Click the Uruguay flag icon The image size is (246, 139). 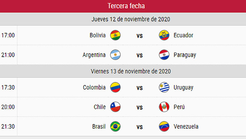click(x=164, y=87)
